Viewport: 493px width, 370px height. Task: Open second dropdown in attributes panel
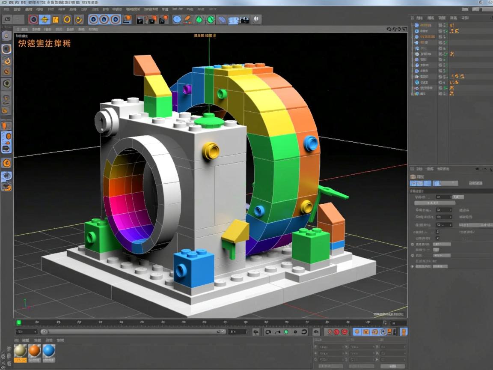coord(444,217)
